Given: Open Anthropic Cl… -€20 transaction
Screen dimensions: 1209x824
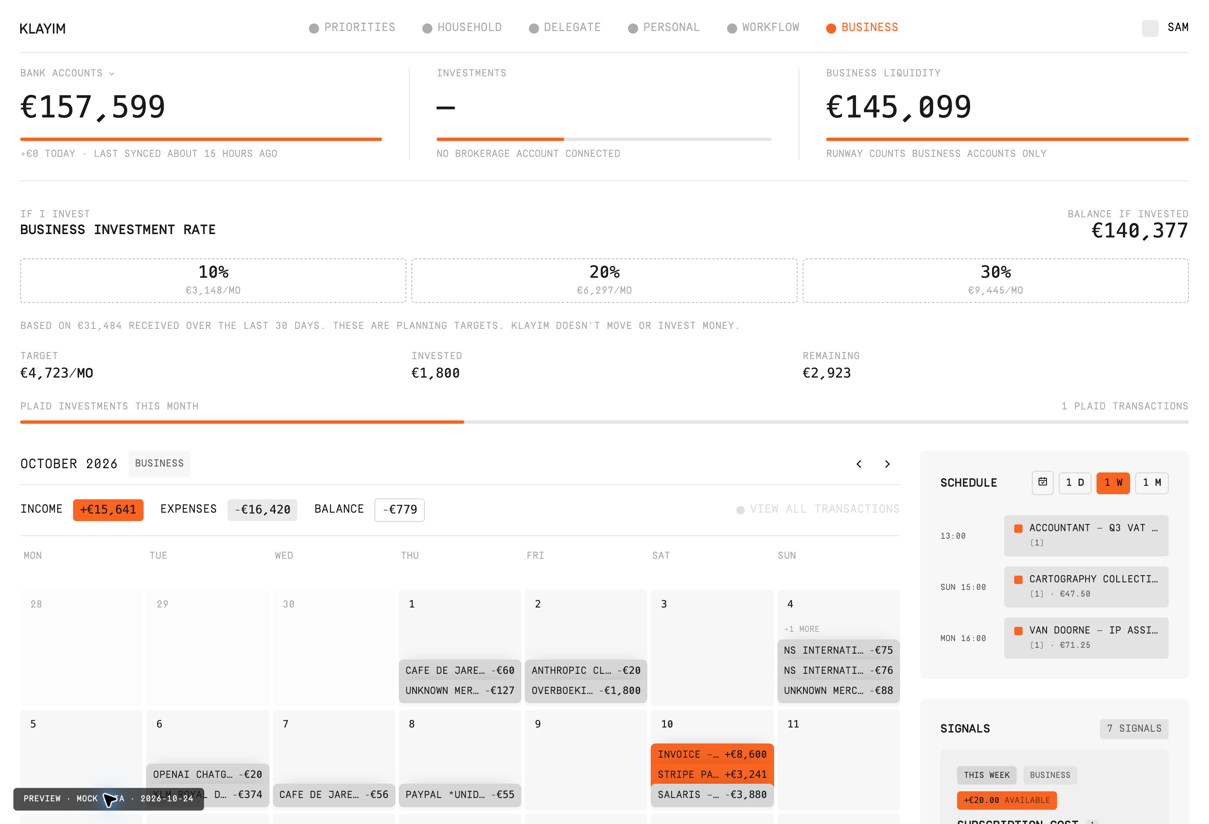Looking at the screenshot, I should click(x=586, y=670).
